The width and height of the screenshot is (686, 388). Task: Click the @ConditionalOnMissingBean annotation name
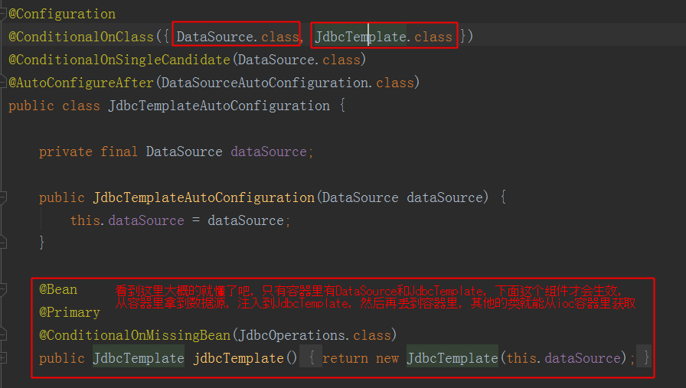pos(135,335)
